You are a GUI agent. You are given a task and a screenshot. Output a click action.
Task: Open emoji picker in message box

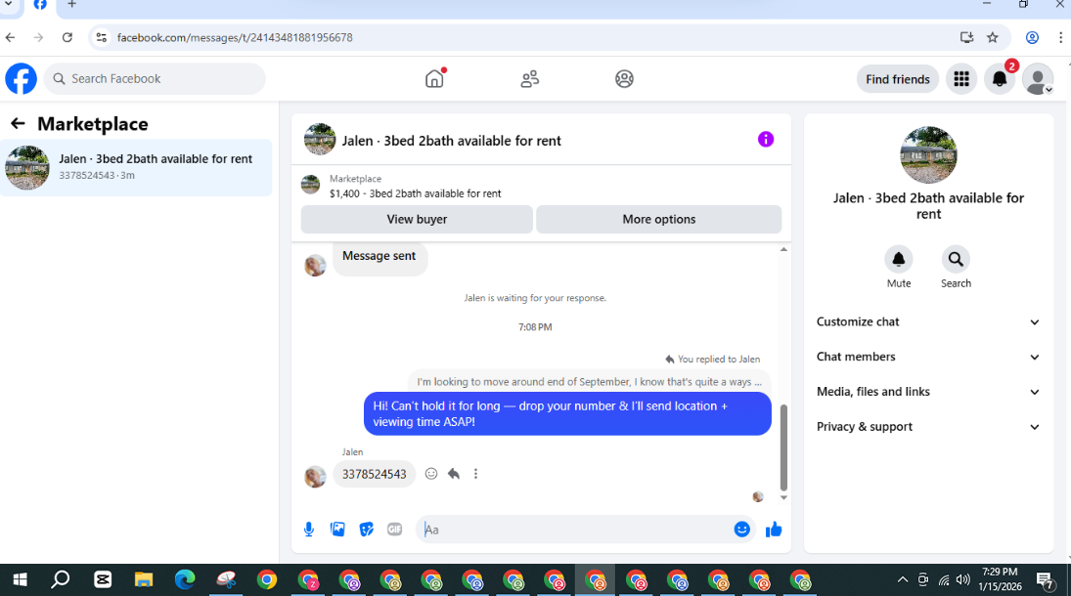pos(741,530)
